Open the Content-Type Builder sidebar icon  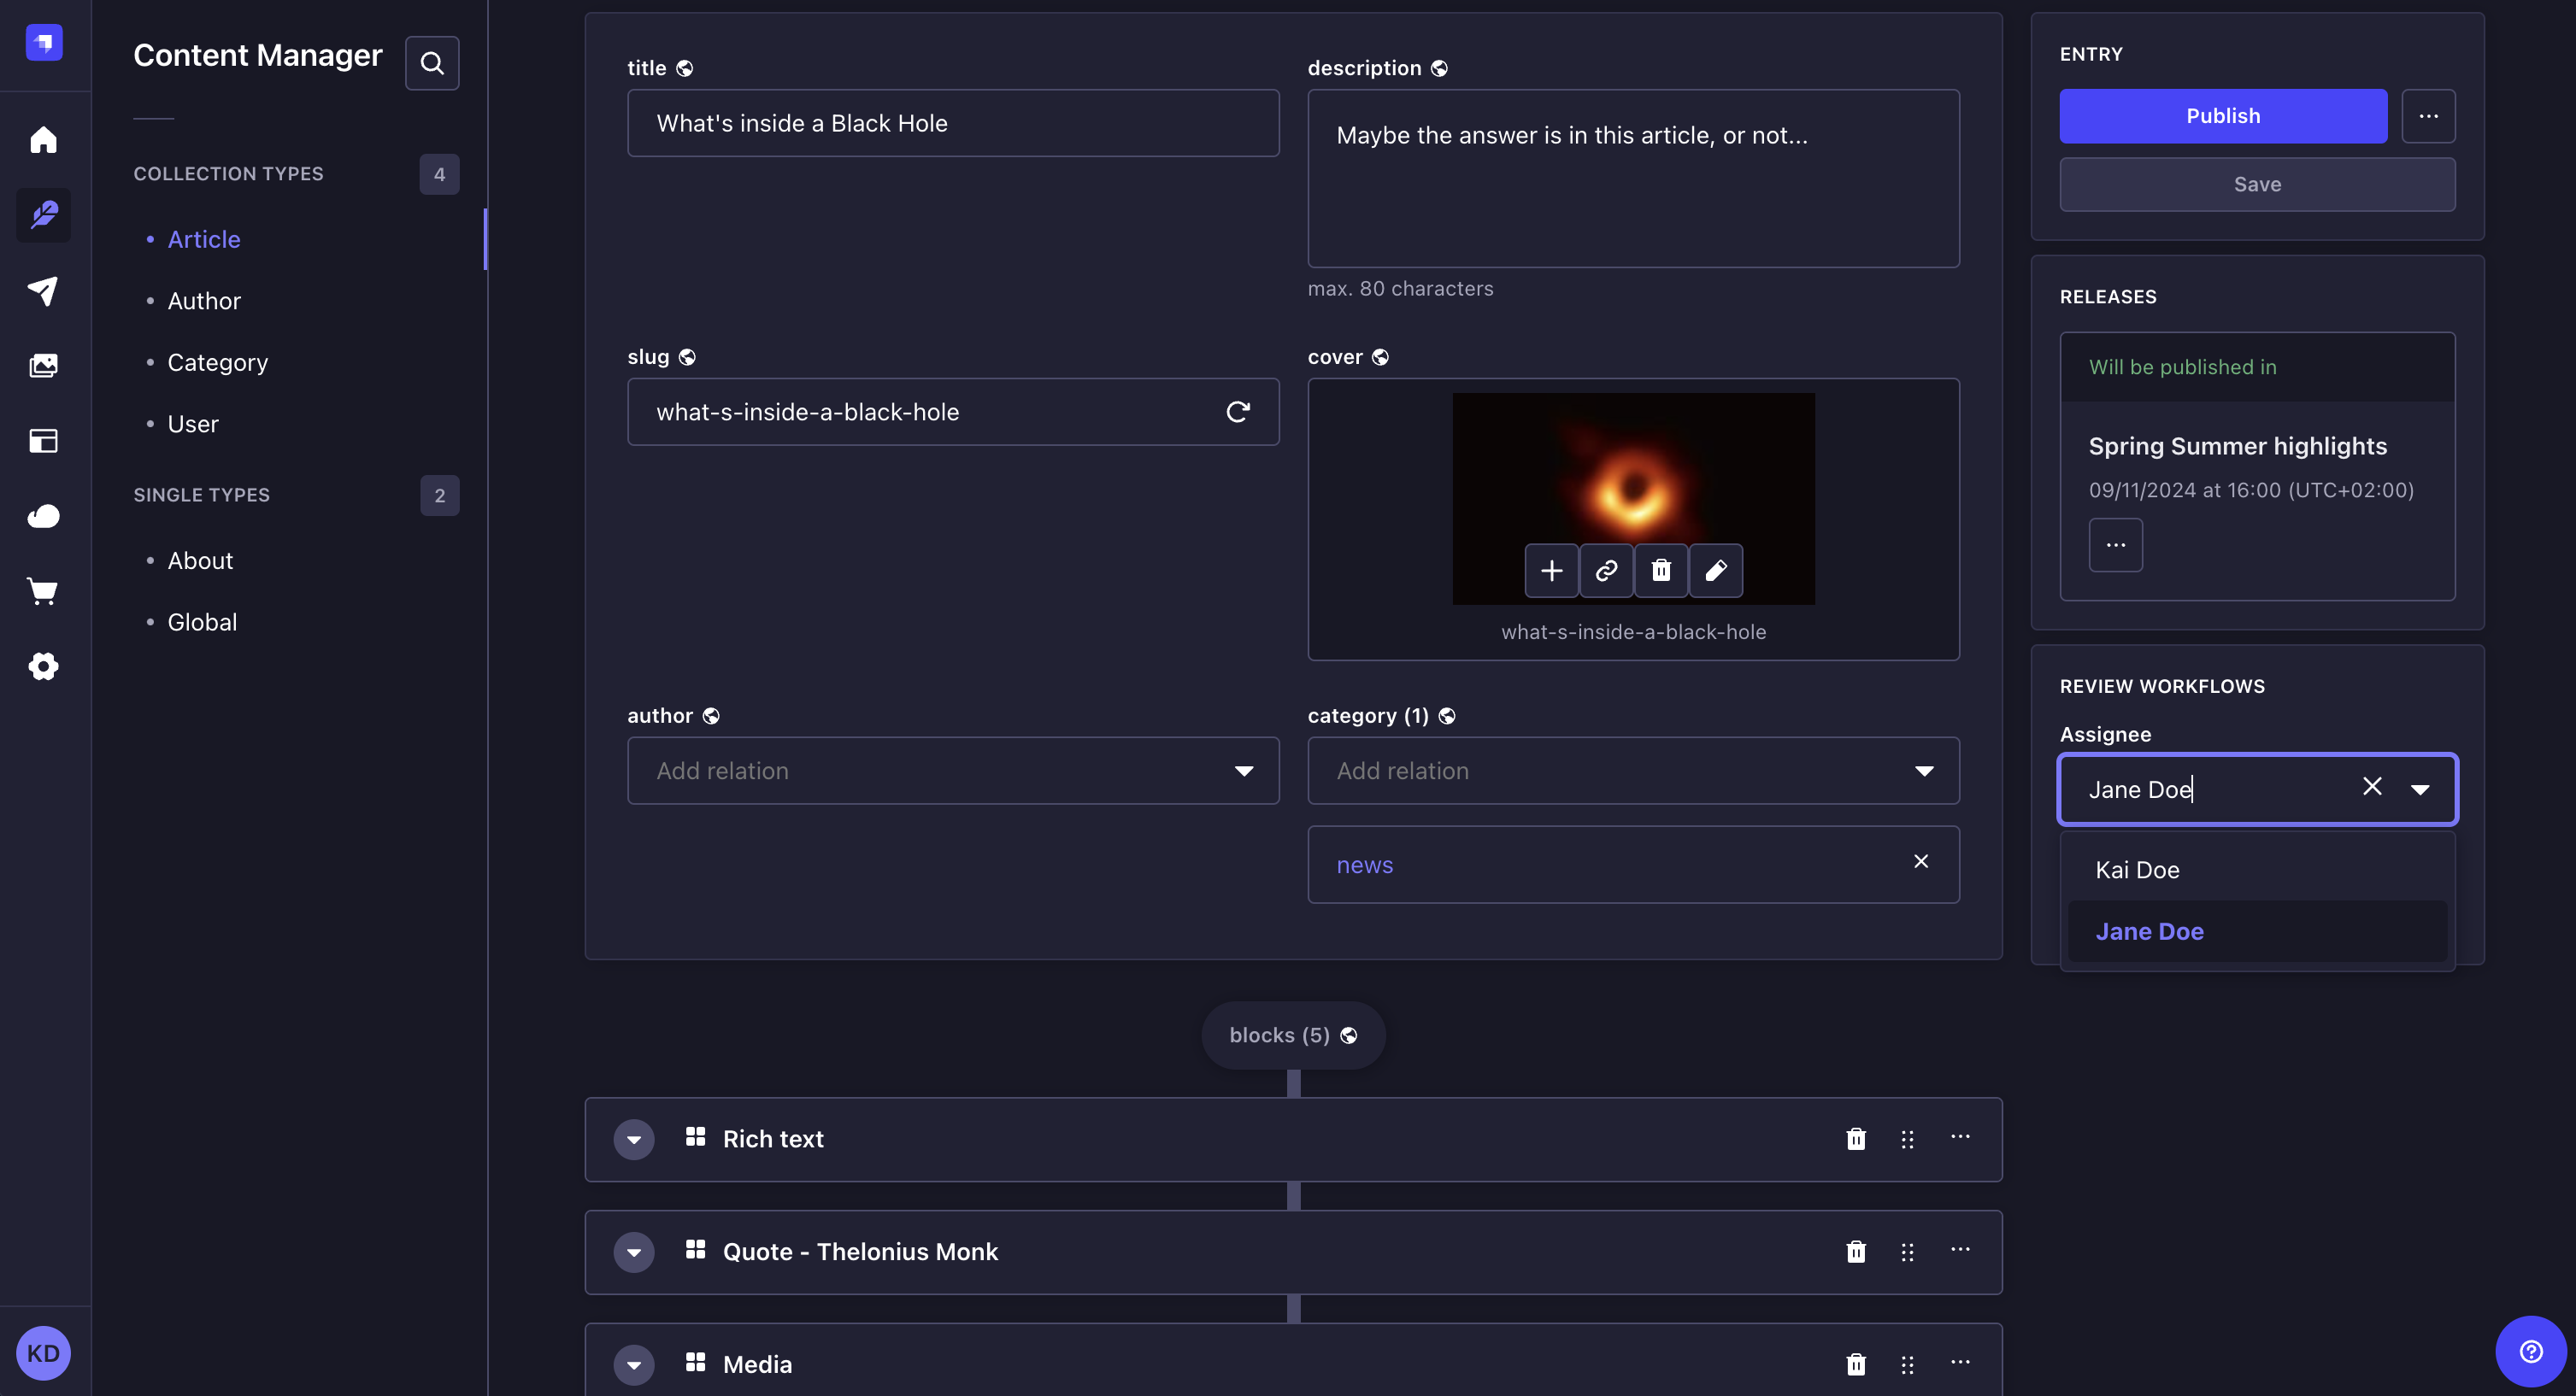click(43, 441)
